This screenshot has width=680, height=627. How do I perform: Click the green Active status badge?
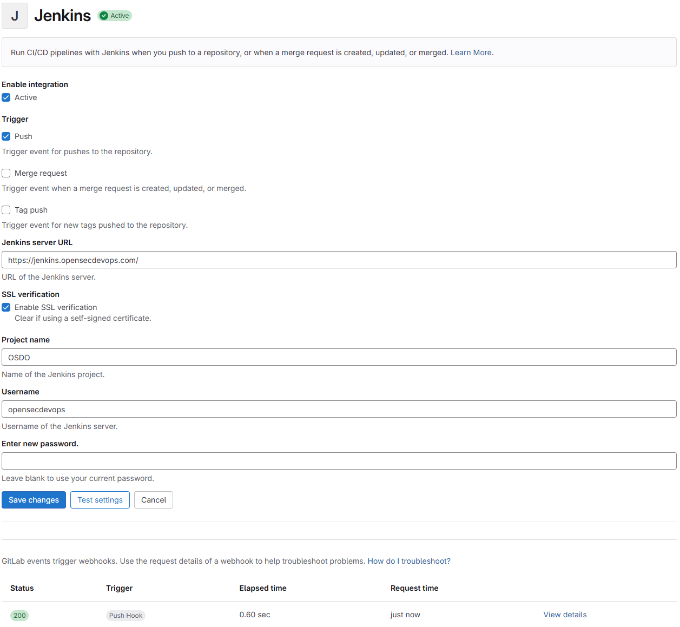pos(115,16)
